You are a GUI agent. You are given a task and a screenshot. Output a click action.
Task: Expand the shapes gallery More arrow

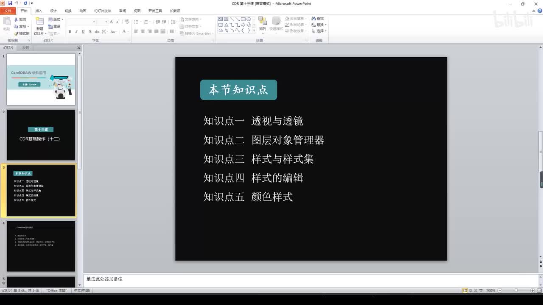(254, 30)
